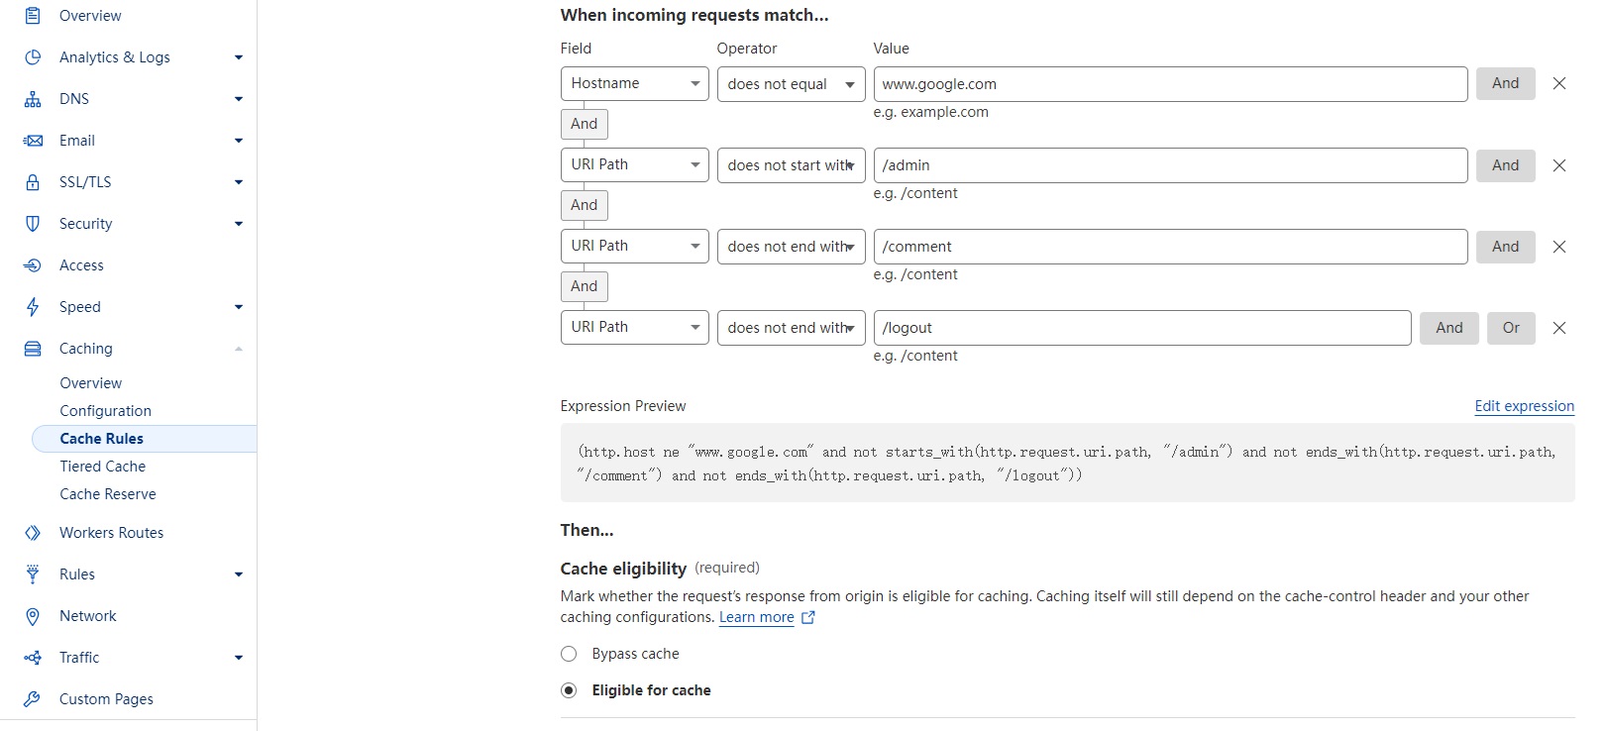Click the Custom Pages wrench icon

tap(33, 699)
